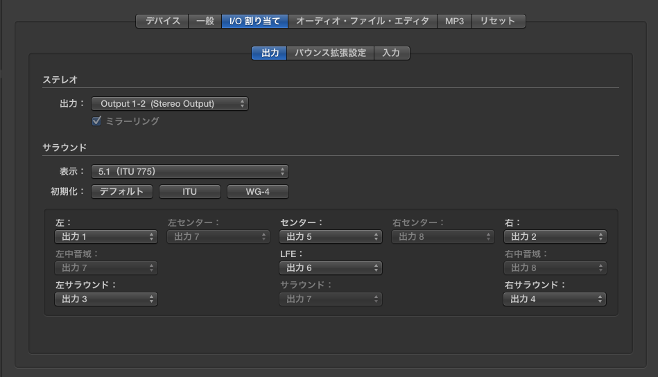Open オーディオ・ファイル・エディタ tab
Viewport: 658px width, 377px height.
(x=363, y=21)
